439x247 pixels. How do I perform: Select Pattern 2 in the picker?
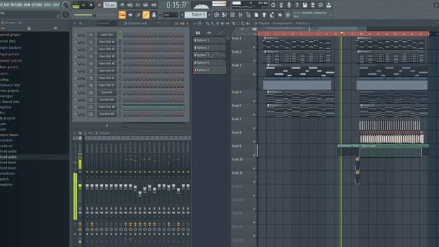point(209,47)
